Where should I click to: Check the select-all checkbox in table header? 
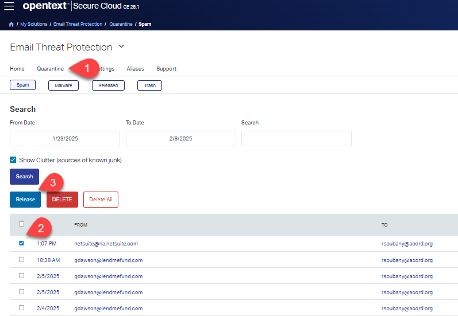22,224
